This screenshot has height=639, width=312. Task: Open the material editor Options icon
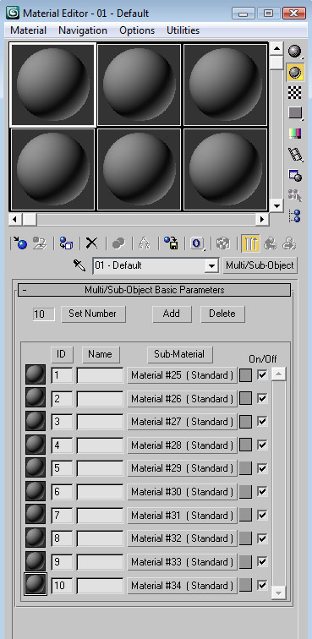(295, 175)
